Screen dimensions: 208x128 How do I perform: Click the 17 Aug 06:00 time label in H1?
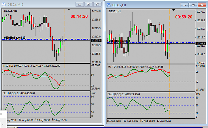[164, 121]
